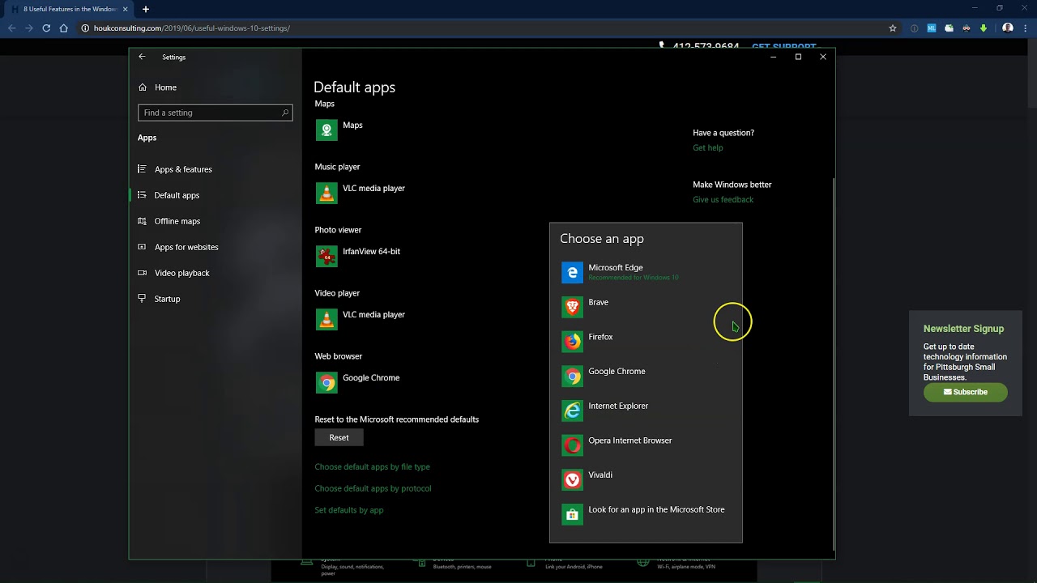Screen dimensions: 1037x583
Task: Select the Vivaldi icon
Action: tap(572, 480)
